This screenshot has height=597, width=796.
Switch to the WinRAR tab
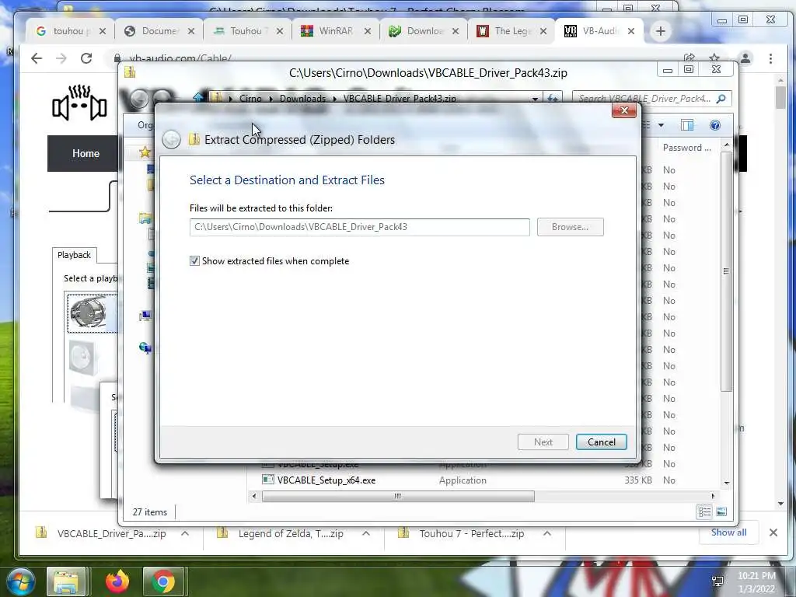335,31
